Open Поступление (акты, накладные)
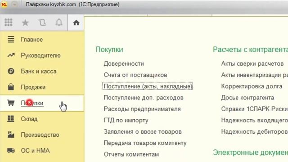 [148, 86]
